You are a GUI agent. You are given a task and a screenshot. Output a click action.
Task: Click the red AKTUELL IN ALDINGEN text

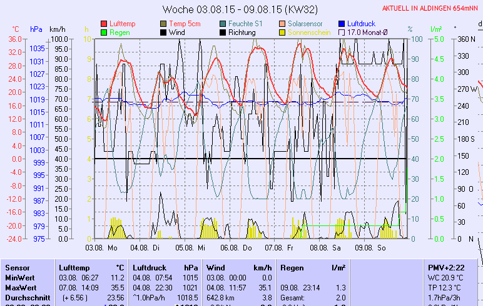(430, 8)
